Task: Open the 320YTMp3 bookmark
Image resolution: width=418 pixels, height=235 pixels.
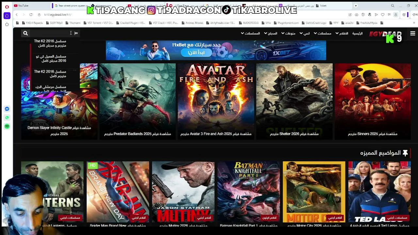Action: point(54,23)
